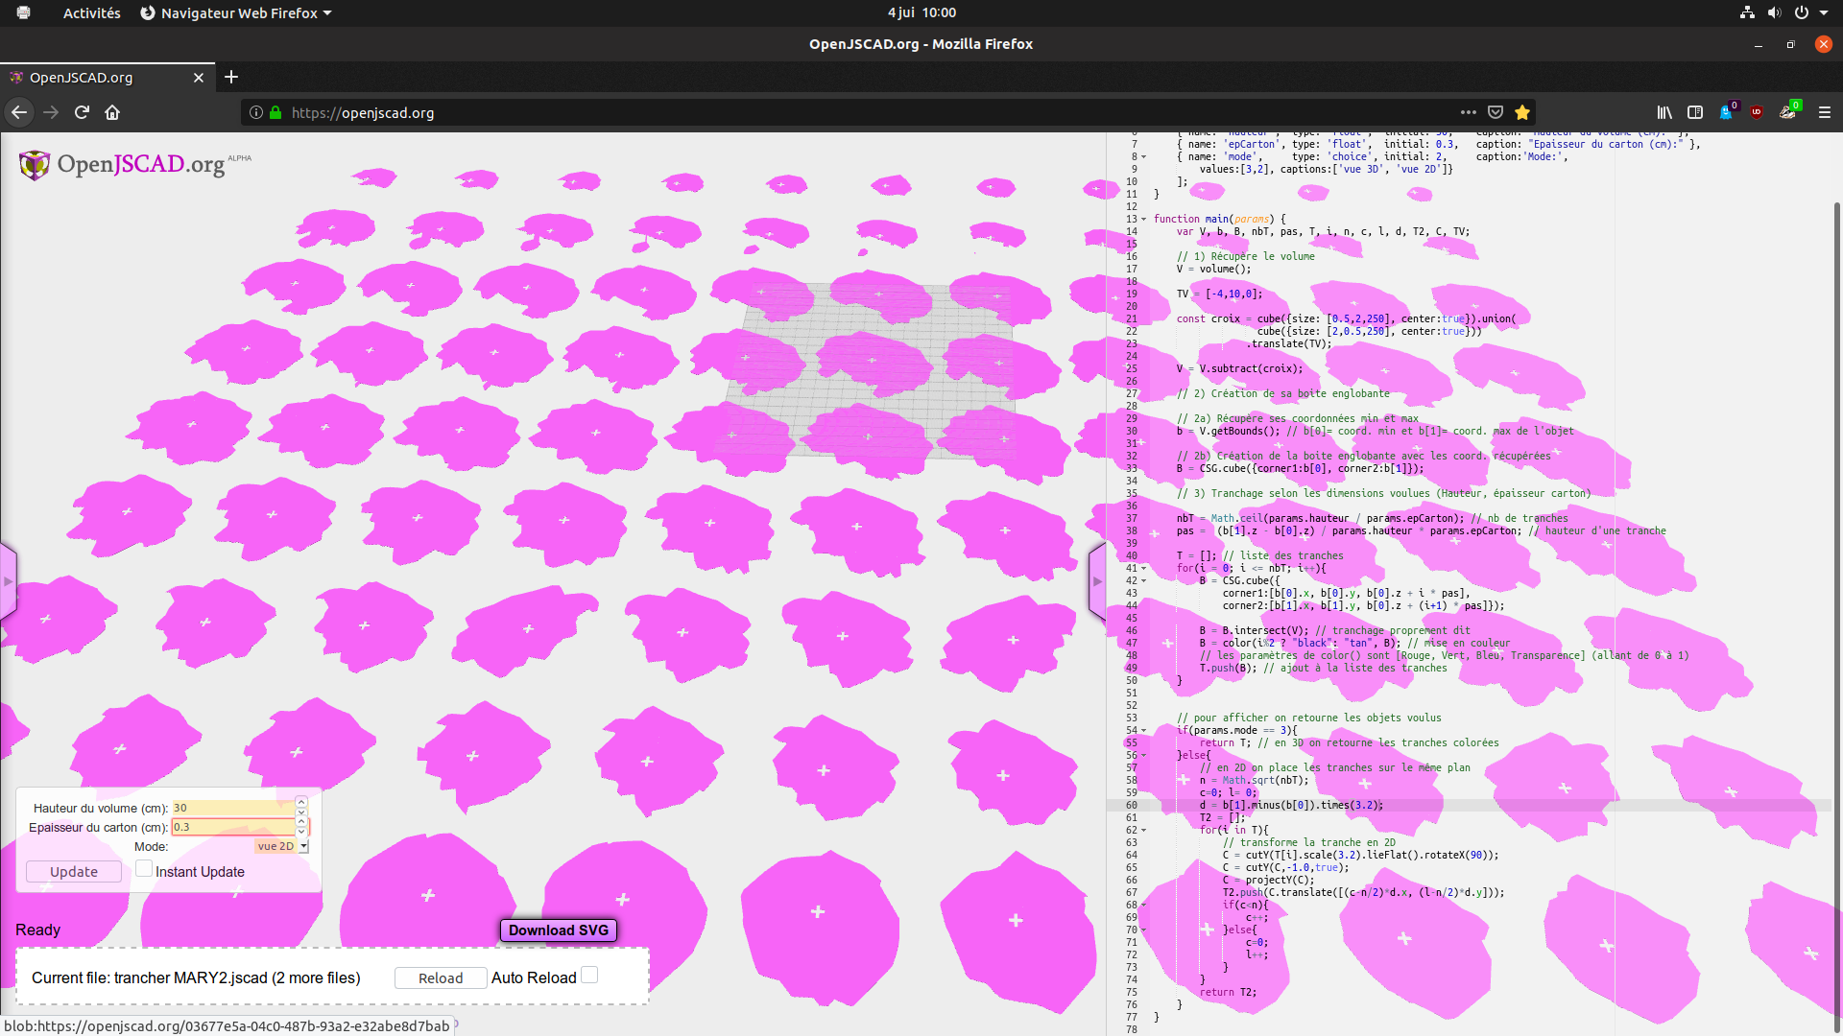The image size is (1843, 1036).
Task: Enable the Instant Update checkbox
Action: [x=144, y=868]
